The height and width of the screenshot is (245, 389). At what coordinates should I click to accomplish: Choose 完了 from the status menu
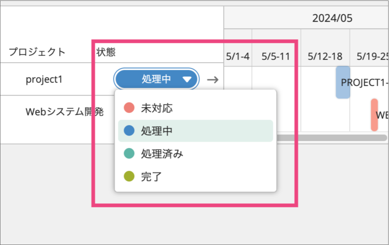(151, 177)
